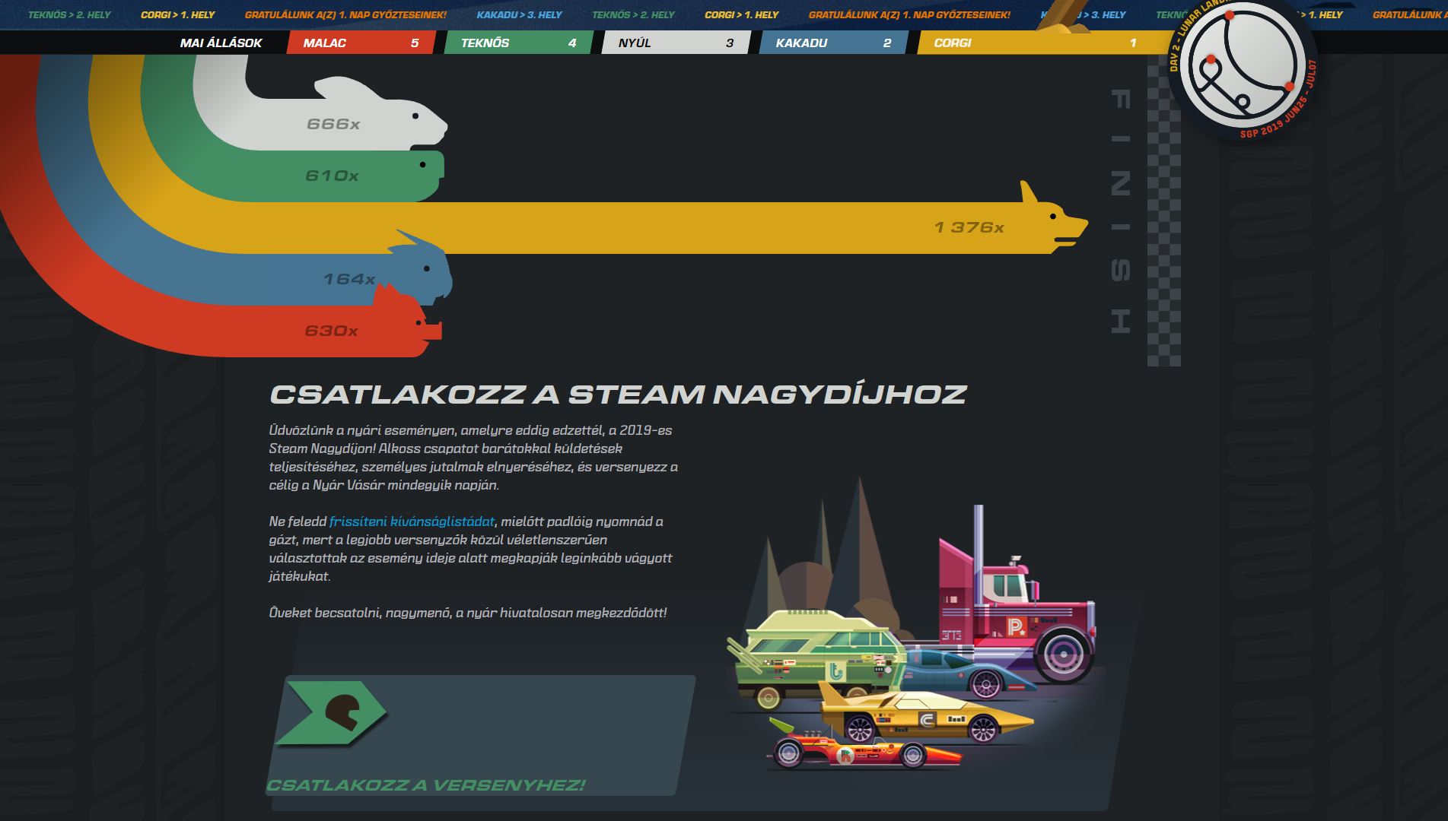Click the blue cockatoo head racer
The width and height of the screenshot is (1448, 821).
pos(422,268)
